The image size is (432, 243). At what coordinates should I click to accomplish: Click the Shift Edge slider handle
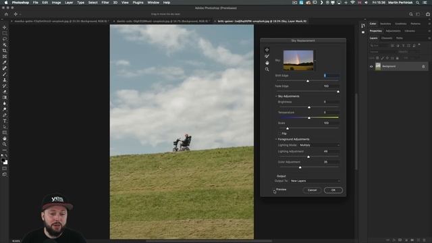(x=308, y=81)
